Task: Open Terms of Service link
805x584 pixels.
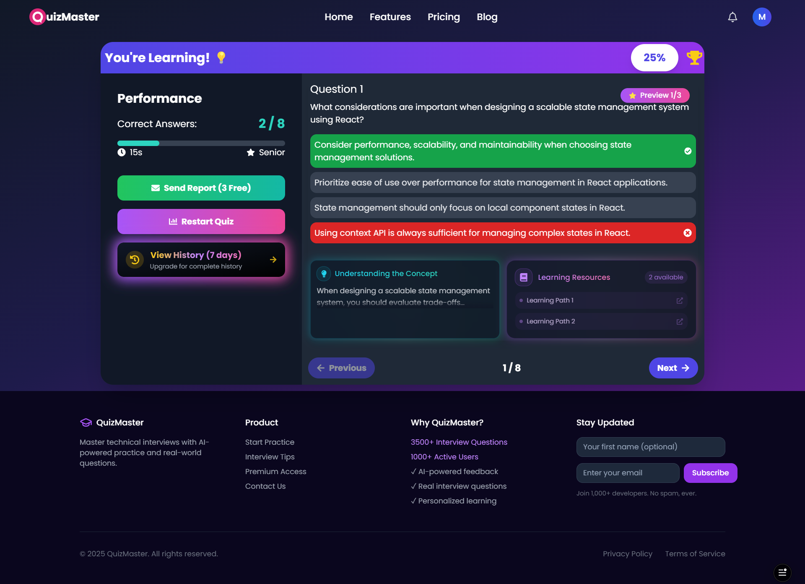Action: click(695, 554)
